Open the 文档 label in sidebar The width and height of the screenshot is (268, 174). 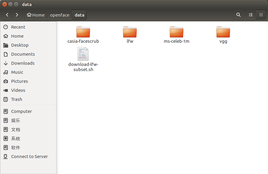click(16, 129)
